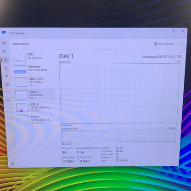Open the hamburger navigation menu
Screen dimensions: 191x191
[4, 44]
